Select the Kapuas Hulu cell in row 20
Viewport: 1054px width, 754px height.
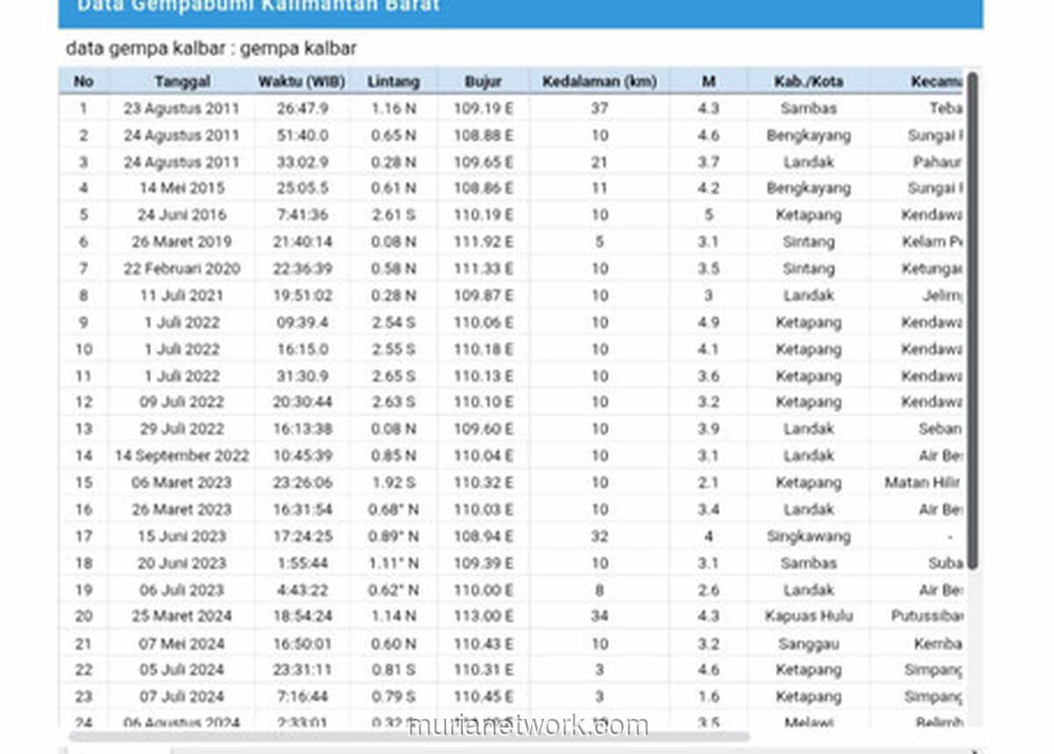pos(808,616)
